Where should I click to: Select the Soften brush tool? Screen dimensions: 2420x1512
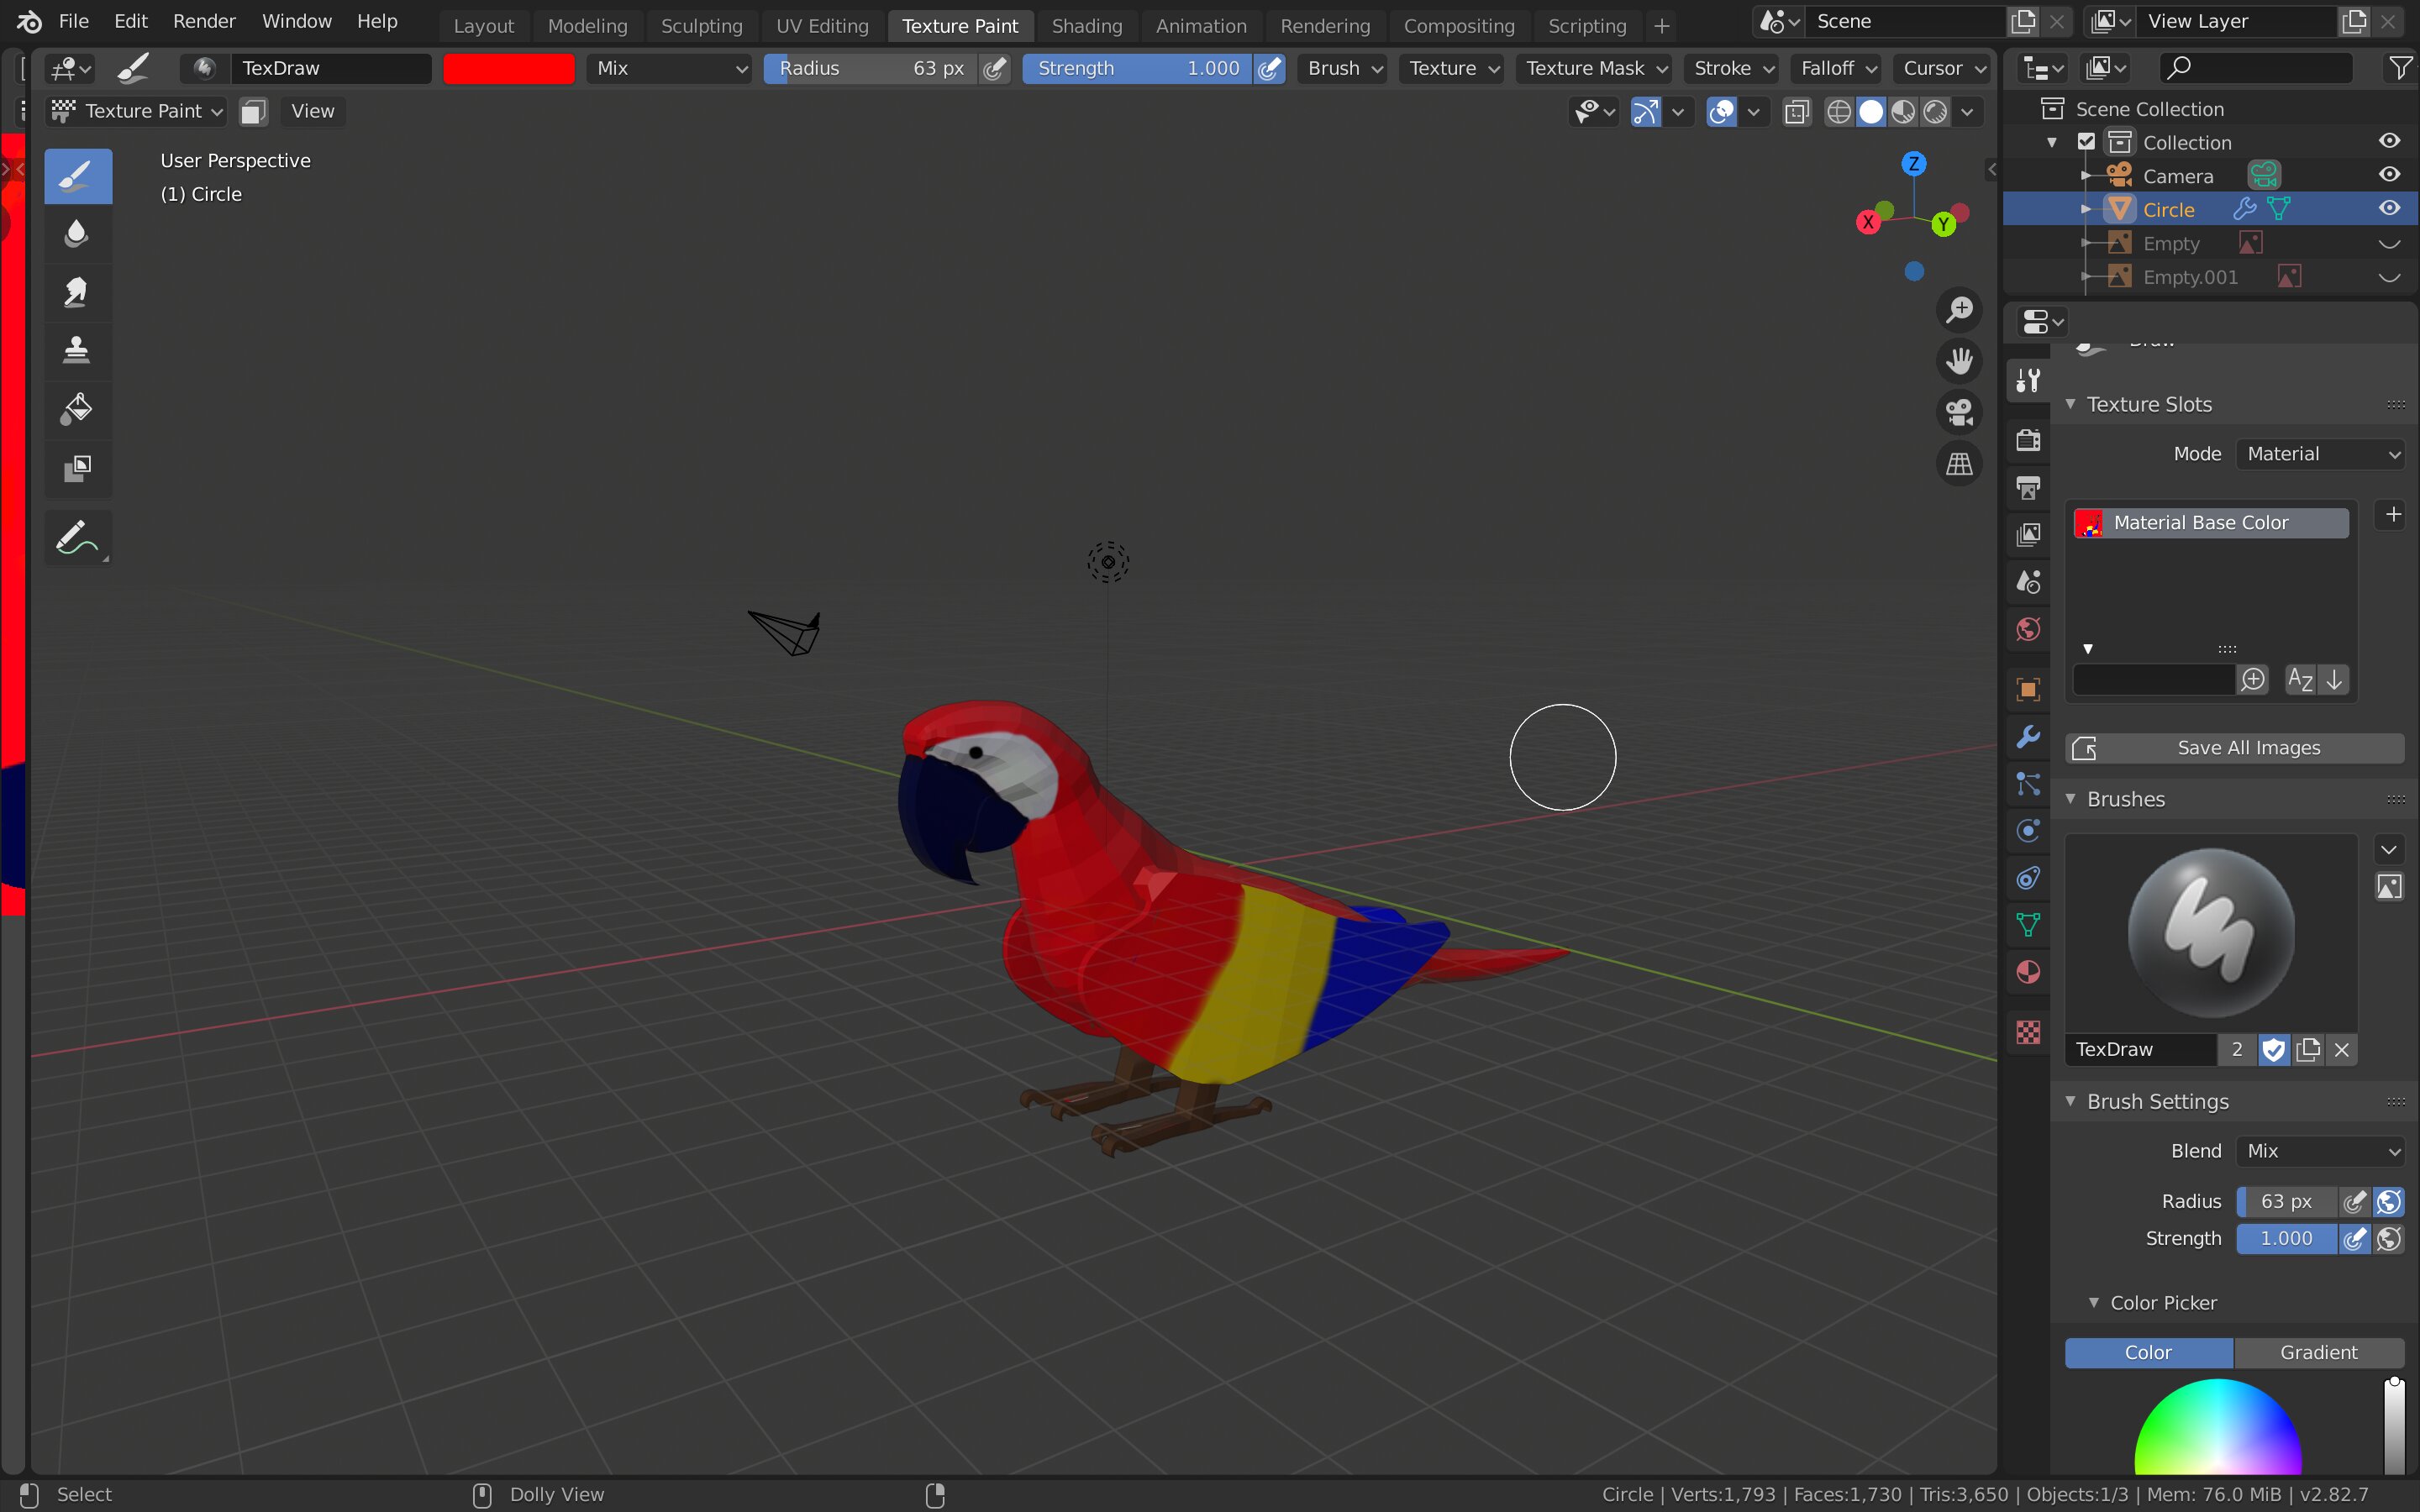(77, 233)
